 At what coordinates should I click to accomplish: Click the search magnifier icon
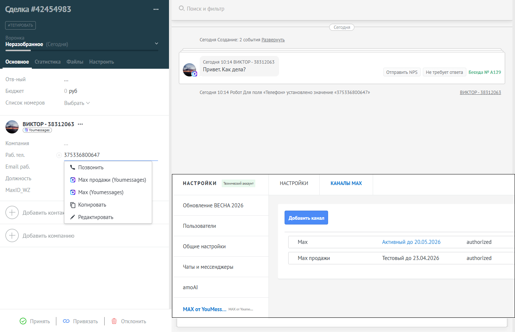click(181, 8)
